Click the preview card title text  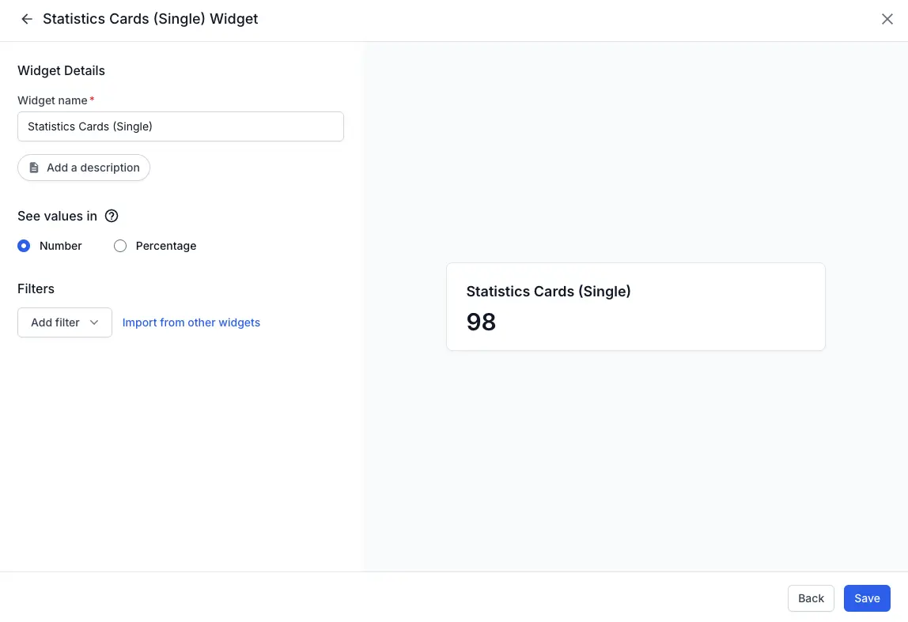(x=548, y=291)
